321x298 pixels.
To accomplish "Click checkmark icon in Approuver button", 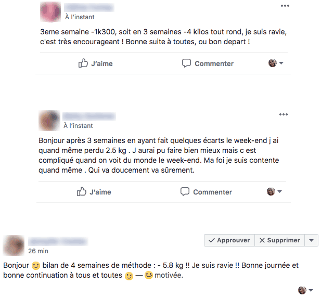I will [x=211, y=240].
